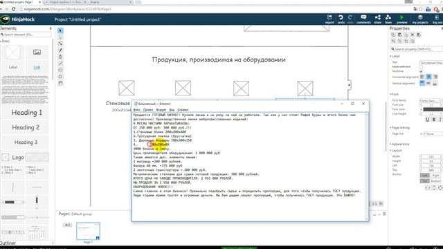This screenshot has height=249, width=443.
Task: Align text horizontally to the center
Action: click(428, 77)
